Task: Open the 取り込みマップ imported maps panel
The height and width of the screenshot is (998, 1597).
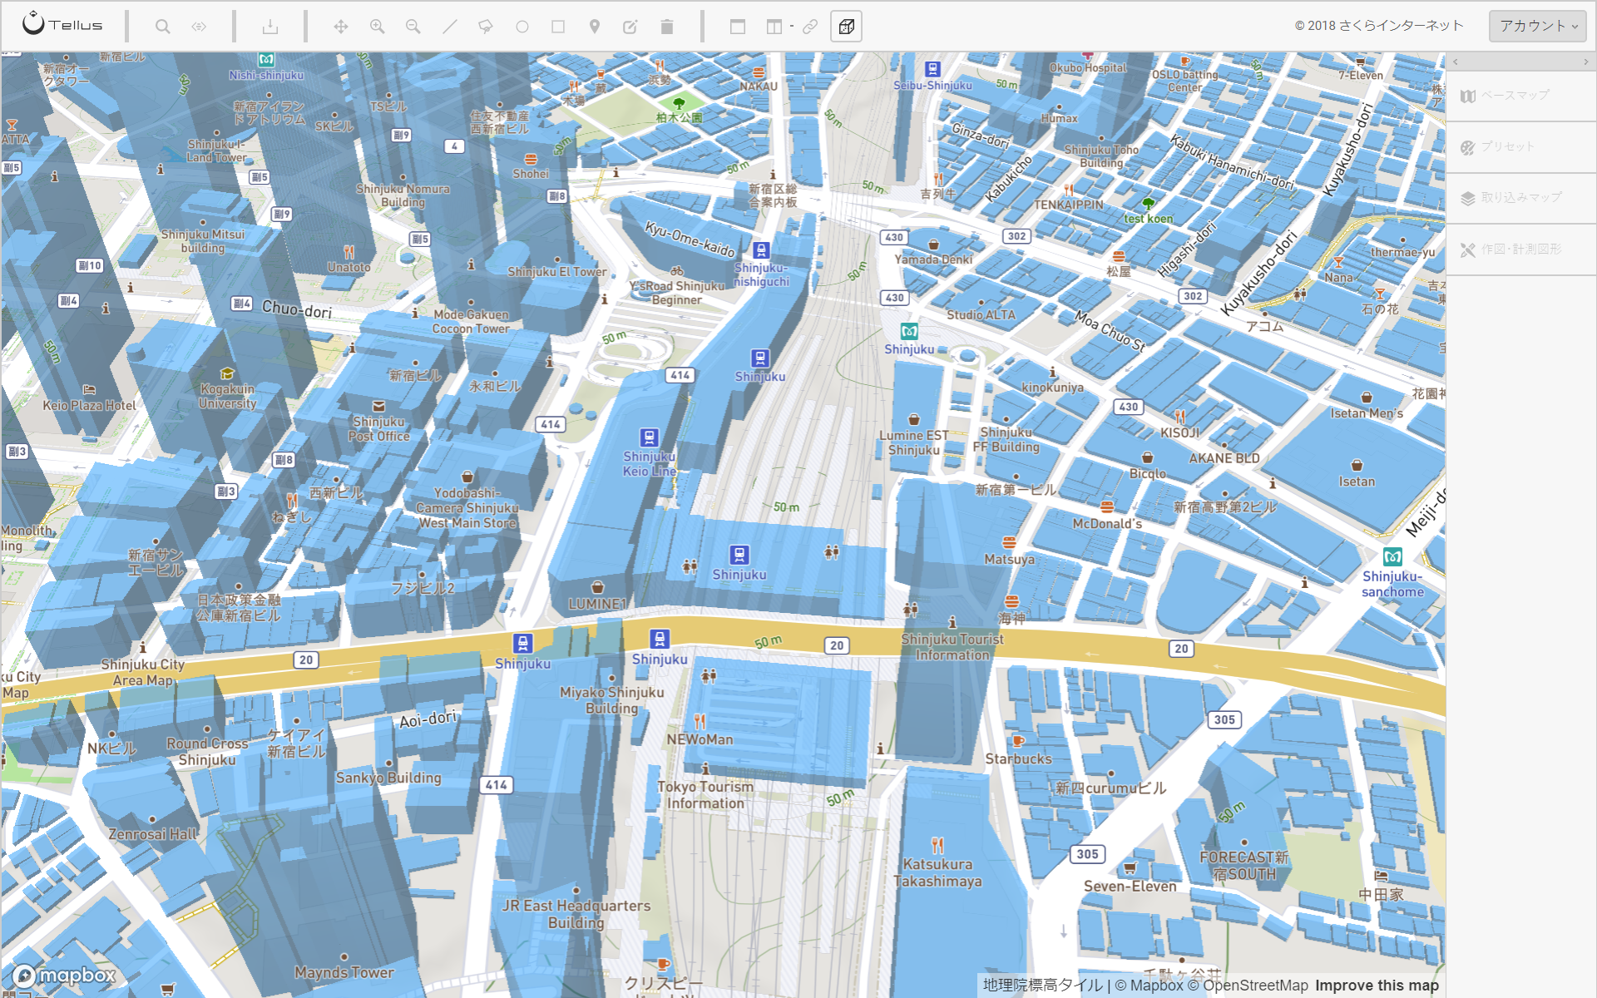Action: (x=1521, y=198)
